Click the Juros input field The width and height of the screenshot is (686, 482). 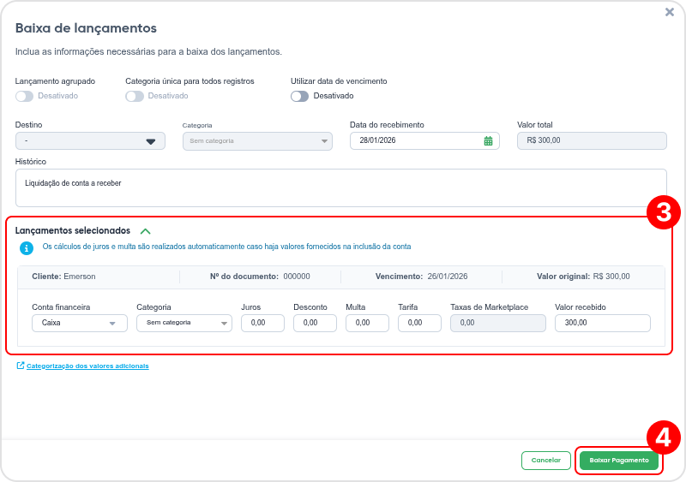click(262, 323)
